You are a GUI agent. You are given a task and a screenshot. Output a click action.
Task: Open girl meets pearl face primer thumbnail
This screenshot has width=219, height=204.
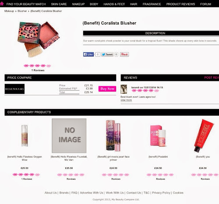(x=113, y=136)
